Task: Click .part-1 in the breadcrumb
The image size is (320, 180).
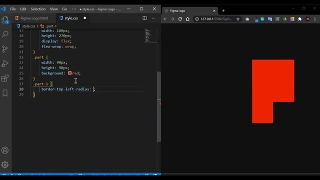Action: (51, 26)
